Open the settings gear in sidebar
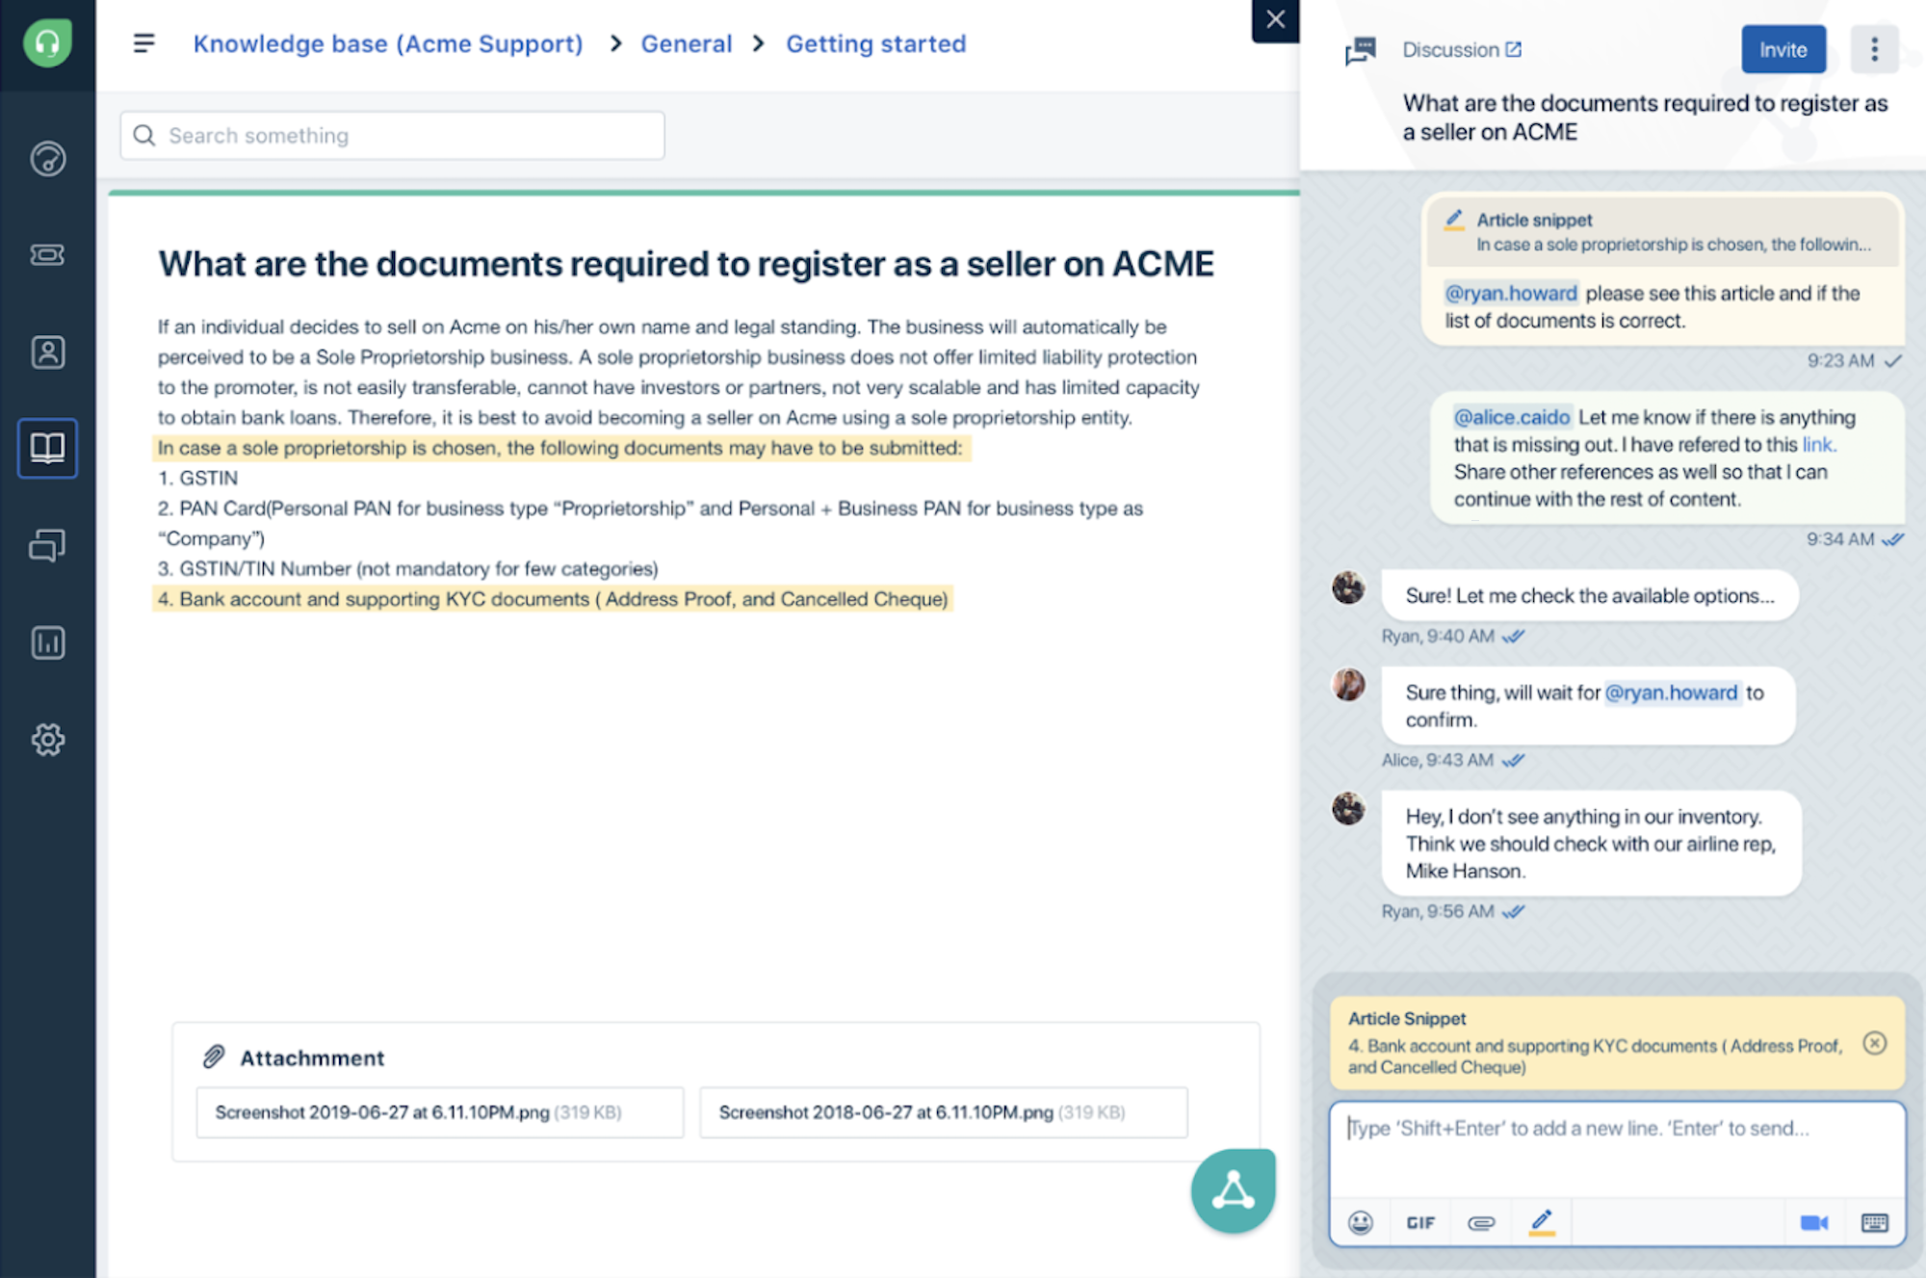Image resolution: width=1926 pixels, height=1278 pixels. (47, 740)
